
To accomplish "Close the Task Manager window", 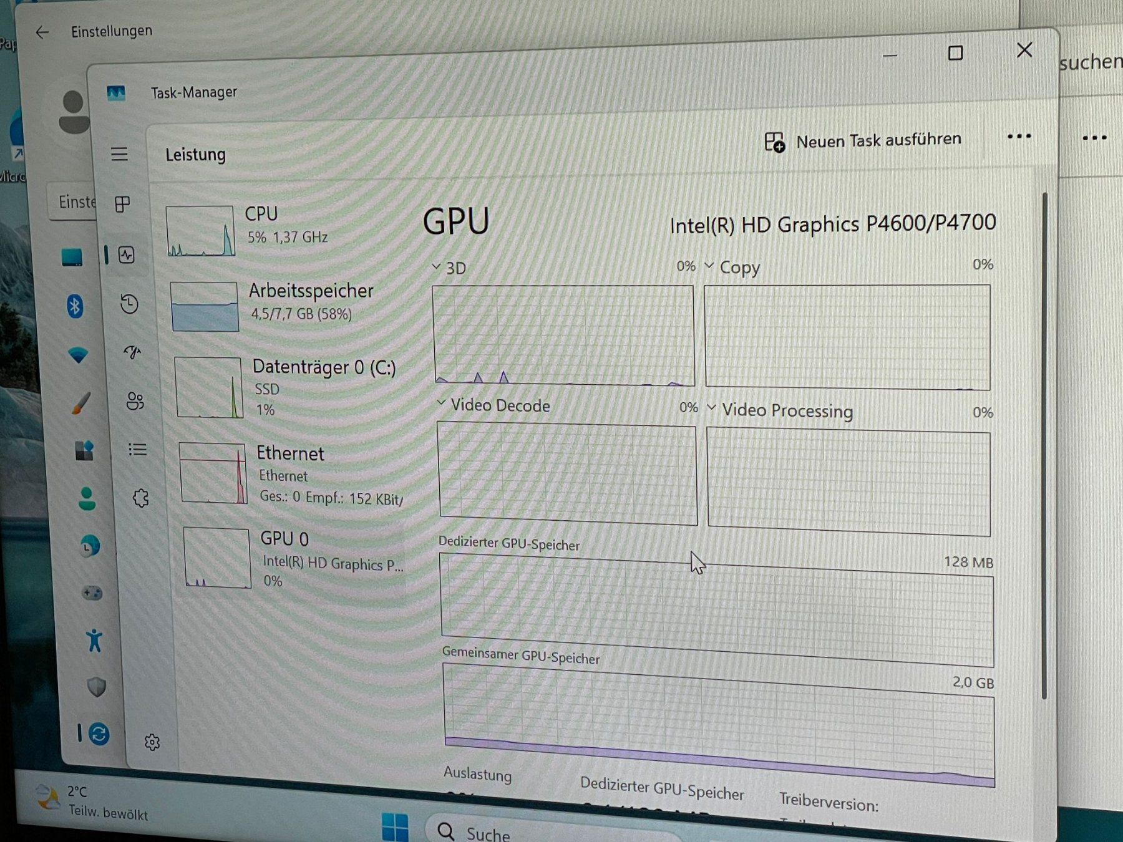I will 1024,51.
